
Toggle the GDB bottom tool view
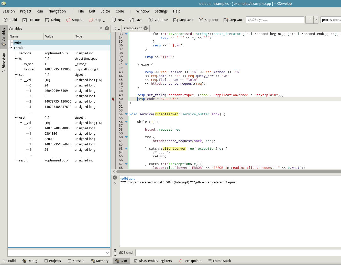(121, 261)
